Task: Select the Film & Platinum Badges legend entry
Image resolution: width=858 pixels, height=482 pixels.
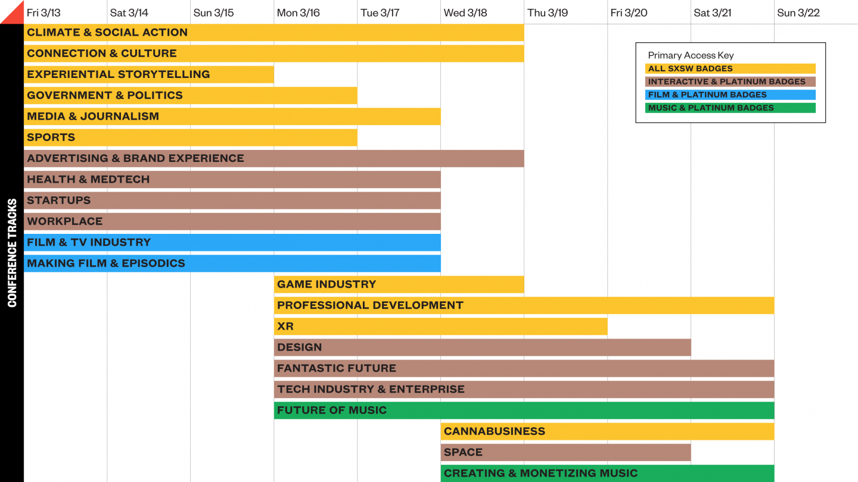Action: [730, 95]
